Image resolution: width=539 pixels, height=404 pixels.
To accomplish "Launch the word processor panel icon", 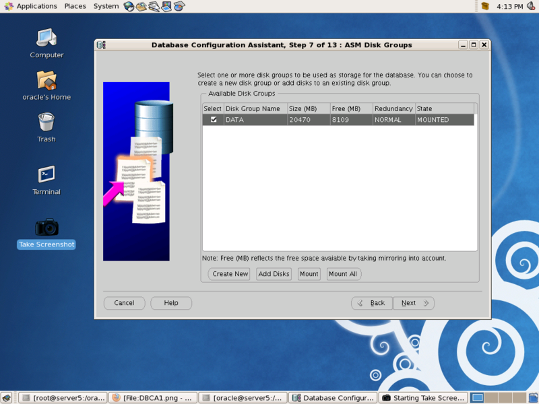I will [x=154, y=6].
